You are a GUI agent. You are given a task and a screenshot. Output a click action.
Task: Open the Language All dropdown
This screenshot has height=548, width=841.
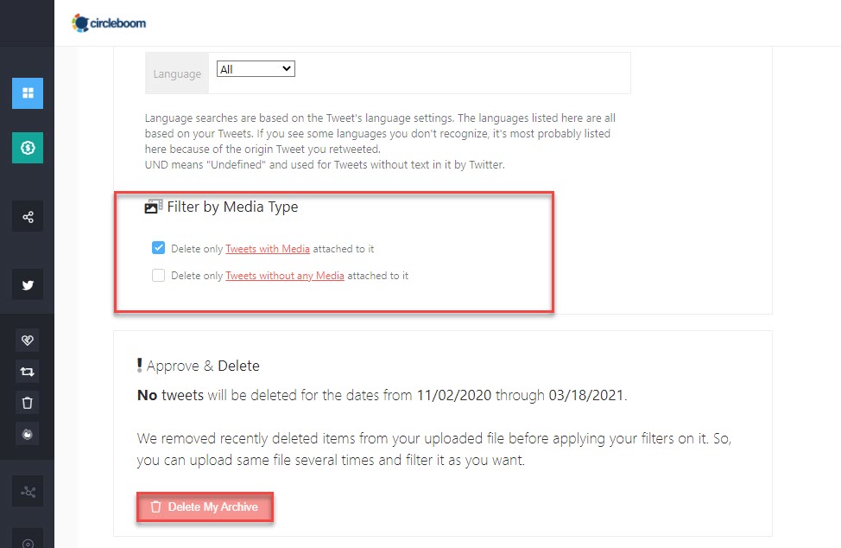click(256, 68)
